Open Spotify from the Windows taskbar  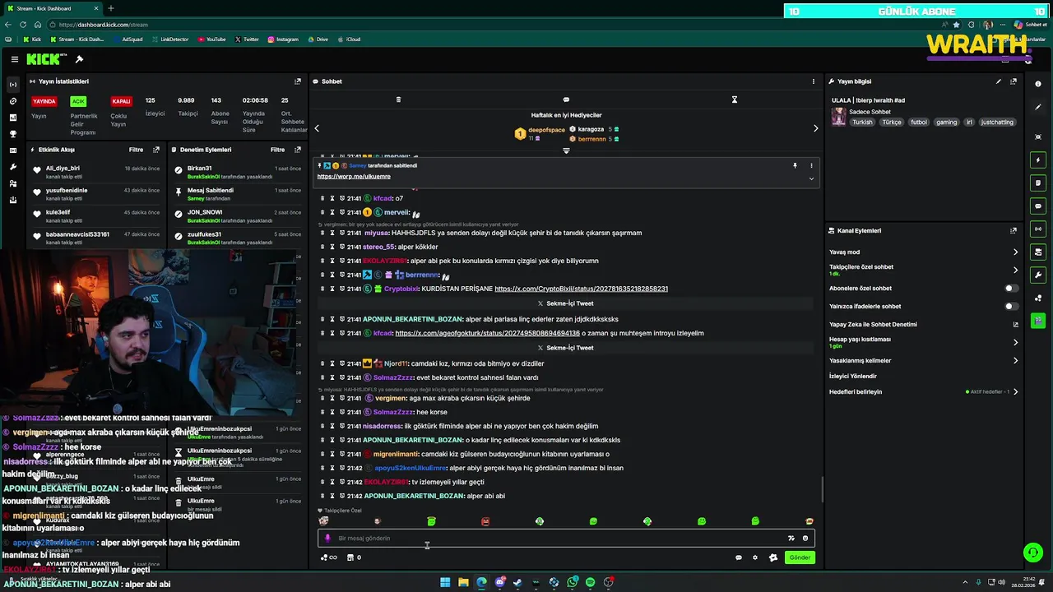click(590, 582)
